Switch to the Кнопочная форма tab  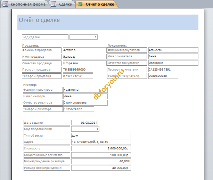point(25,4)
